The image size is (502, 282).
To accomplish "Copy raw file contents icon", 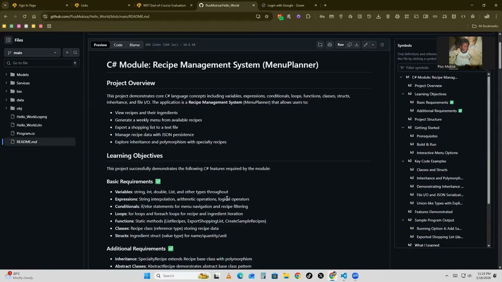I will point(349,45).
